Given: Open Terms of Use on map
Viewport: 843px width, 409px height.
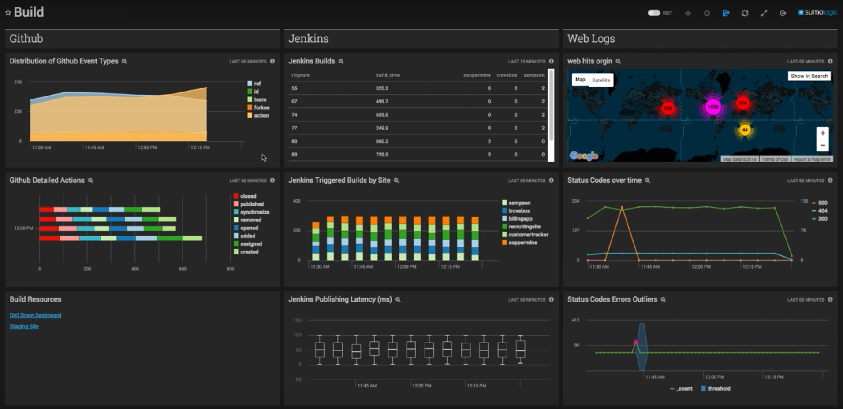Looking at the screenshot, I should click(775, 159).
